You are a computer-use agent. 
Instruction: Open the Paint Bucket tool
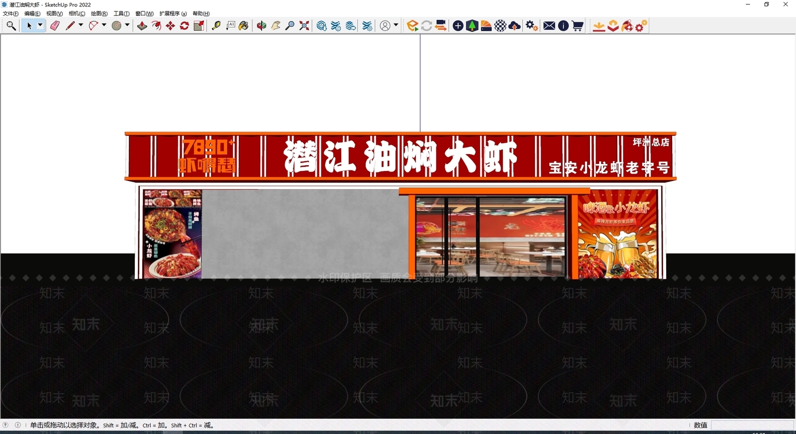pos(244,26)
